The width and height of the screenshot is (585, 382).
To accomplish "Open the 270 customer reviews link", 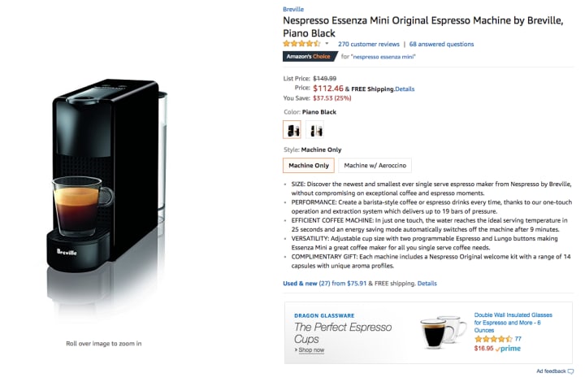I will tap(369, 44).
